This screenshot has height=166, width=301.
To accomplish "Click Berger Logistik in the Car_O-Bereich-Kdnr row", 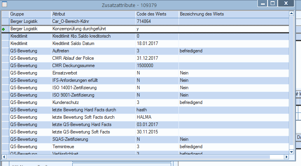I will pos(24,21).
